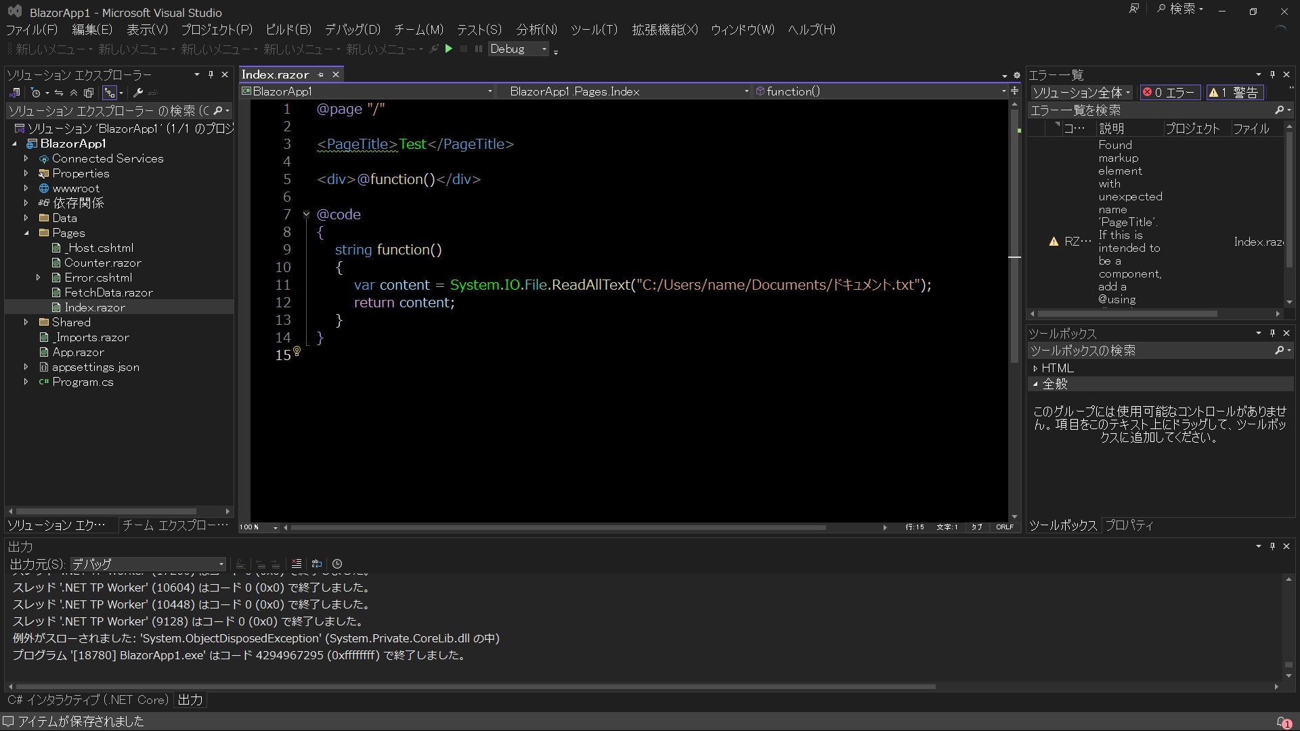This screenshot has height=731, width=1300.
Task: Click the switch views icon in Solution Explorer toolbar
Action: coord(14,93)
